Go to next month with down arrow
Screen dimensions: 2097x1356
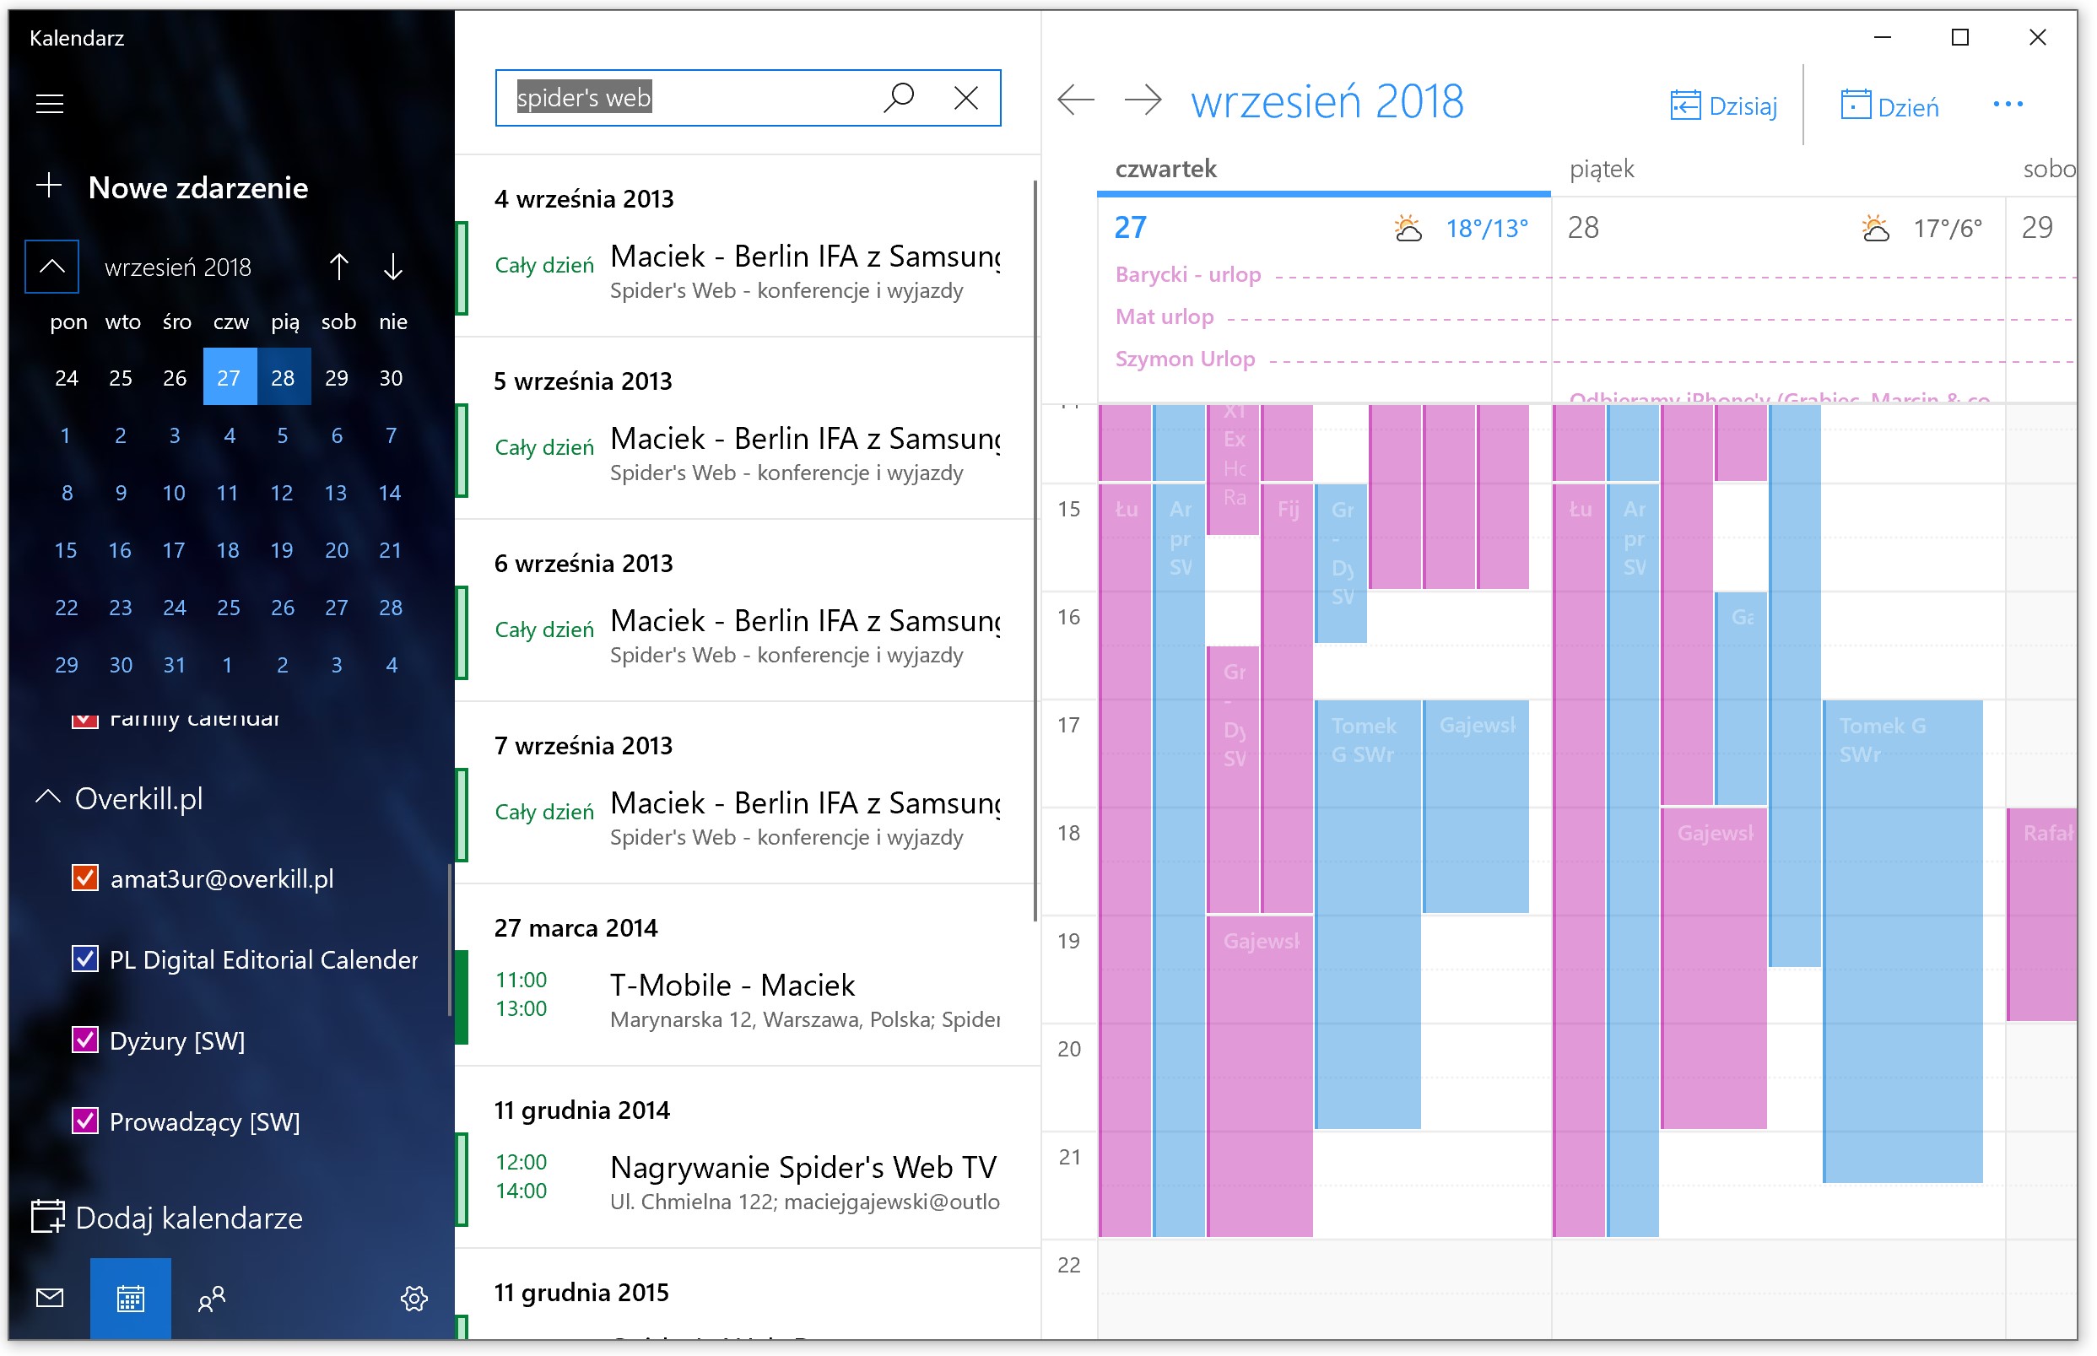(392, 266)
